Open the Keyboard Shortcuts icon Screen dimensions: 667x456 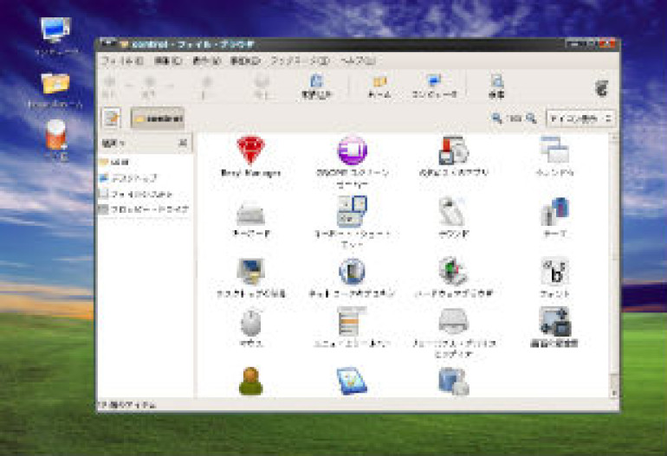point(352,211)
